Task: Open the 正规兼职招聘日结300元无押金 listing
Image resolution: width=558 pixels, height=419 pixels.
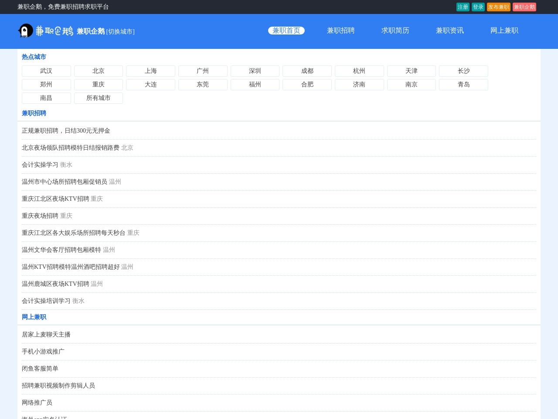Action: [66, 131]
